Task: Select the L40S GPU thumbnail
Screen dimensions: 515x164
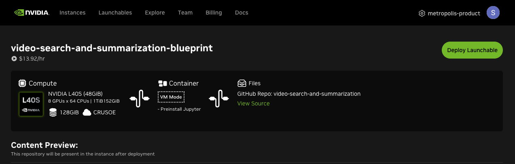Action: click(31, 104)
